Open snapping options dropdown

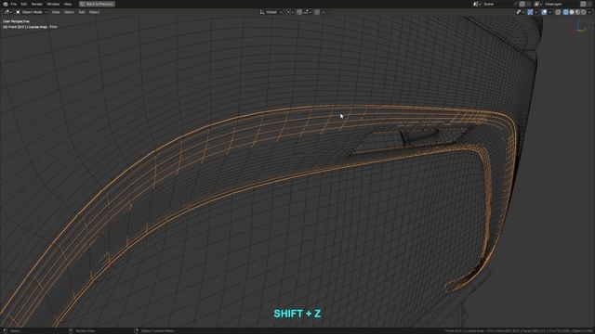tap(307, 12)
